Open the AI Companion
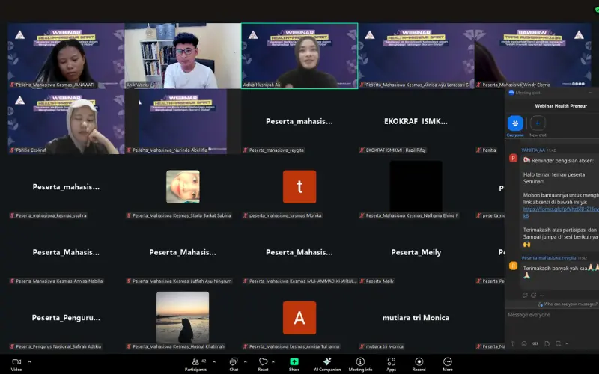 click(326, 362)
